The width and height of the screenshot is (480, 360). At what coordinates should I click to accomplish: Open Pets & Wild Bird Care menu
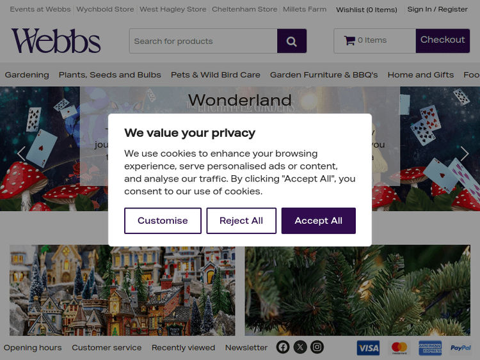(216, 75)
